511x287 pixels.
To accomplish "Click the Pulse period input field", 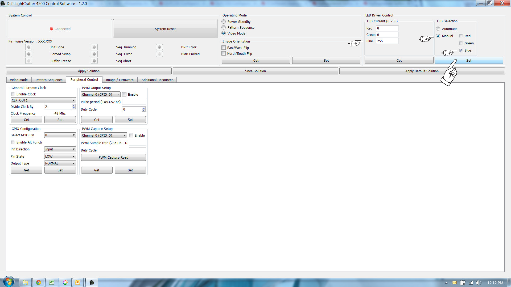I will (x=134, y=102).
